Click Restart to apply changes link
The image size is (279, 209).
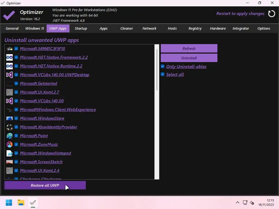click(x=240, y=14)
